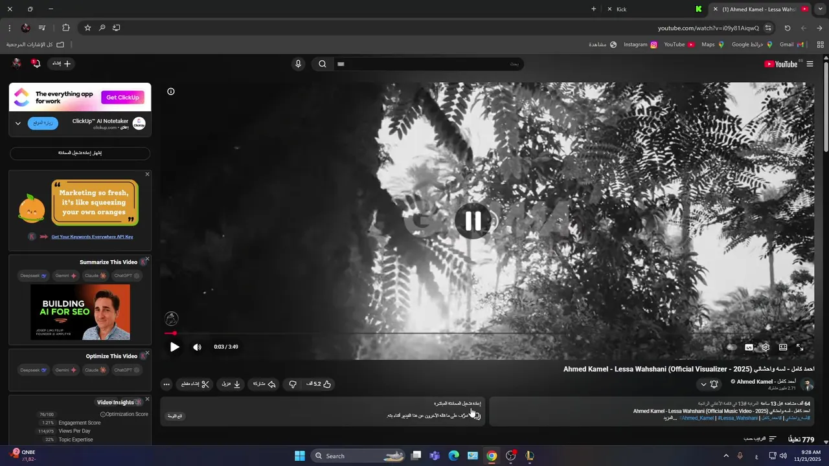
Task: Open Instagram bookmark
Action: click(x=641, y=45)
